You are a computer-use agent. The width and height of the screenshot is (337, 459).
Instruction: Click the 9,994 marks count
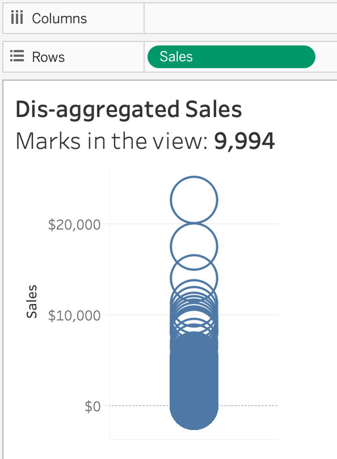tap(245, 141)
